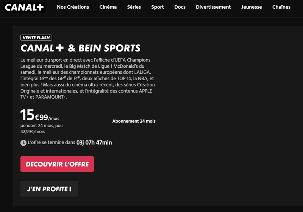
Task: Open the Jeunesse category
Action: [251, 7]
